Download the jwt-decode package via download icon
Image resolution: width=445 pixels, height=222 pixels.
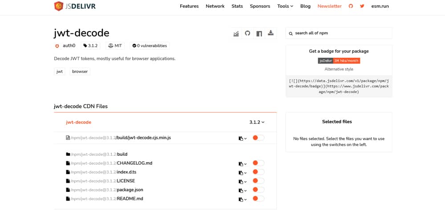coord(271,33)
